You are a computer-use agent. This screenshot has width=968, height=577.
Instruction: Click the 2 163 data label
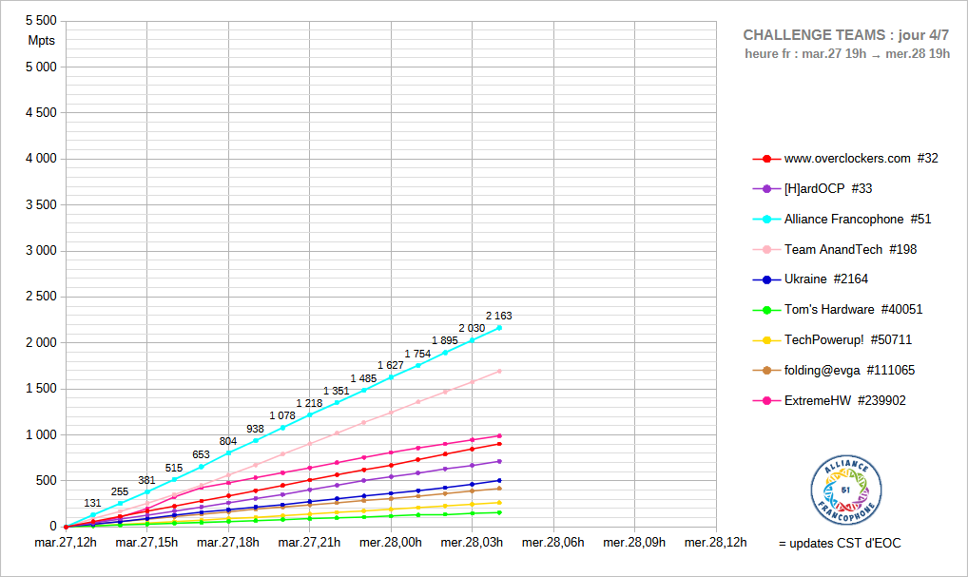tap(499, 316)
